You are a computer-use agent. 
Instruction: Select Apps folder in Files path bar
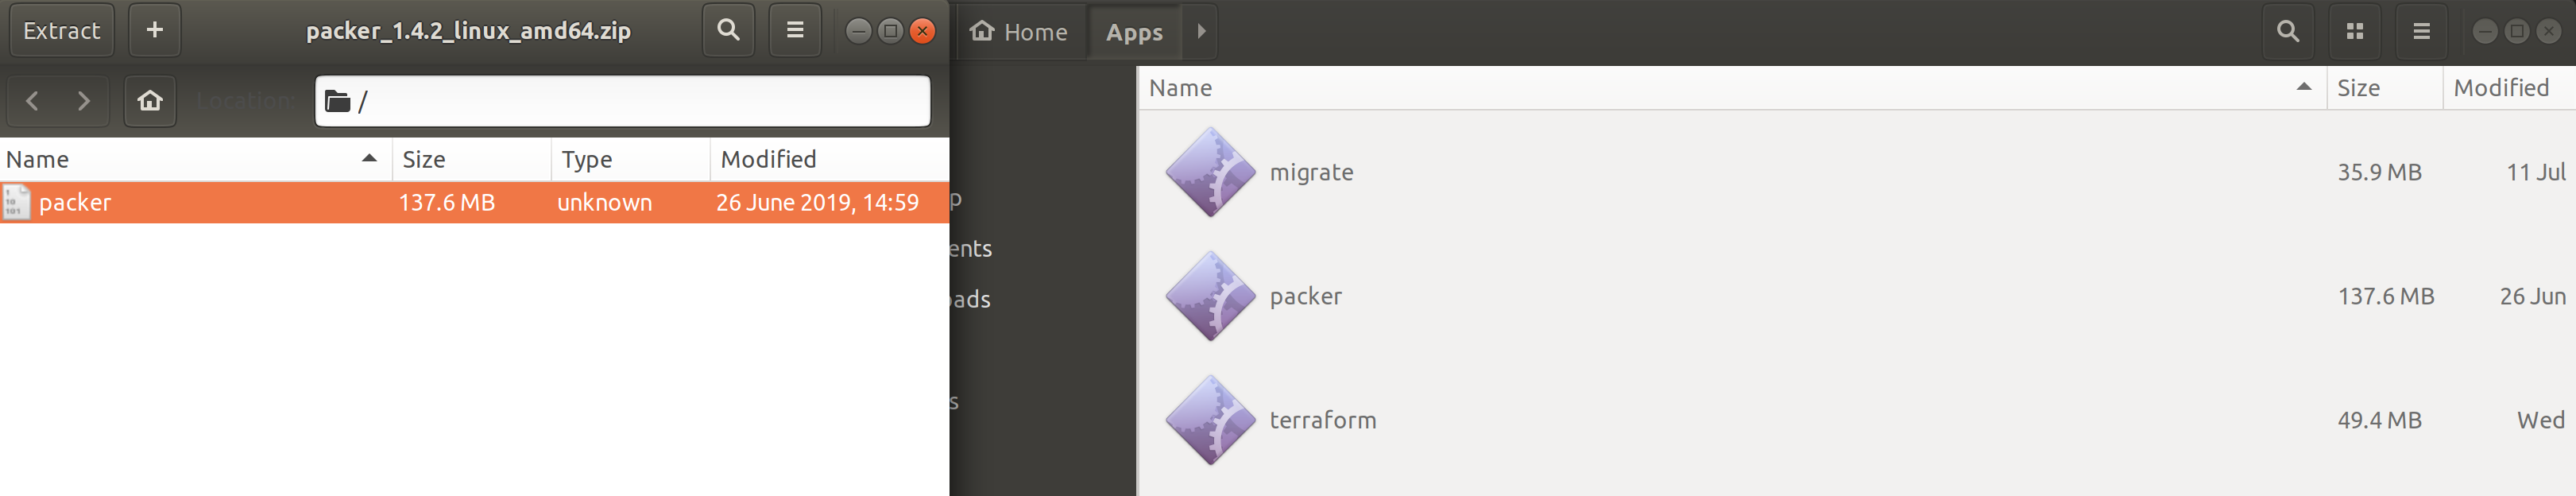(1134, 32)
